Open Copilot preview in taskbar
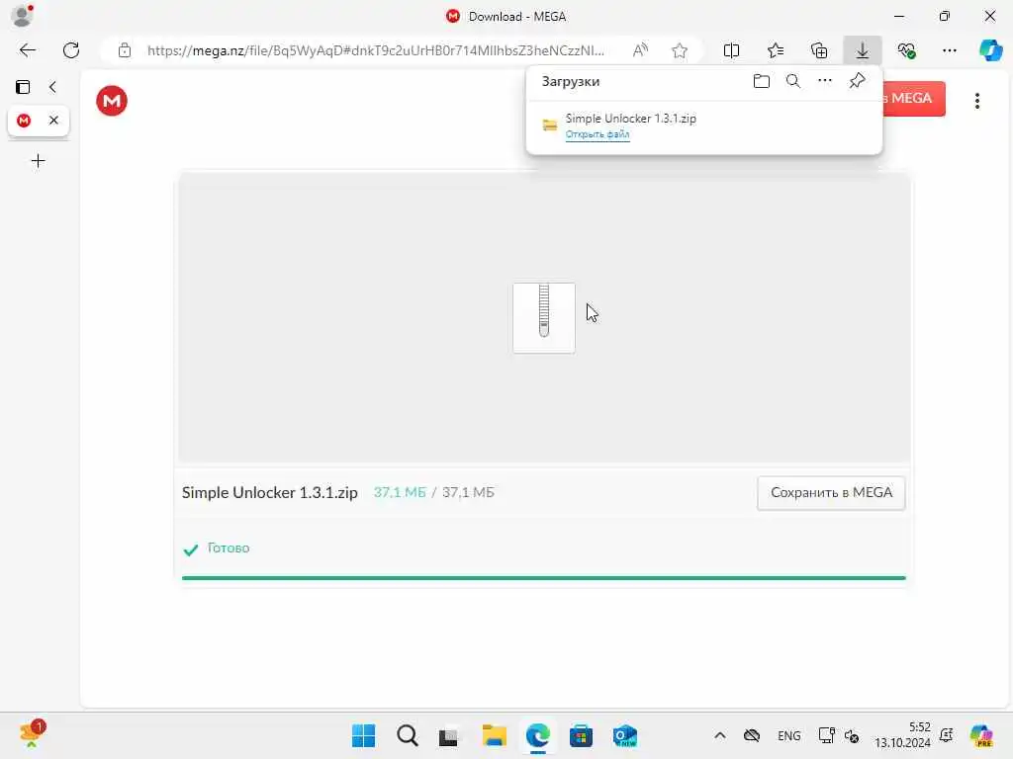Viewport: 1013px width, 759px height. click(981, 735)
